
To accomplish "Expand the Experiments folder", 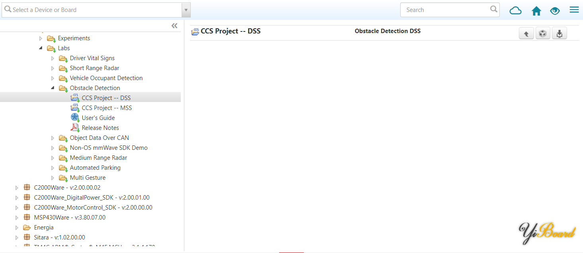I will [41, 38].
